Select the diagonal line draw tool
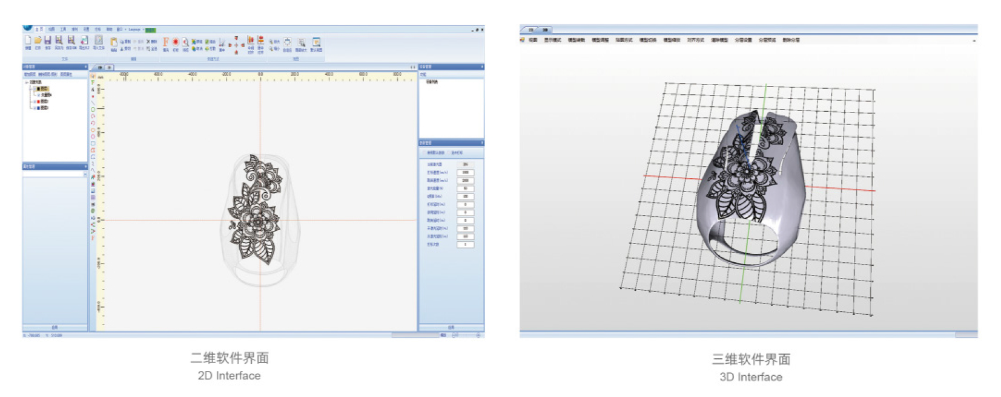1001x397 pixels. (x=93, y=103)
